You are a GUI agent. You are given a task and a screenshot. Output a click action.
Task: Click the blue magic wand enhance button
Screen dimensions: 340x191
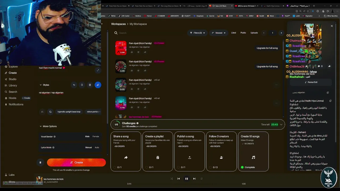click(98, 85)
